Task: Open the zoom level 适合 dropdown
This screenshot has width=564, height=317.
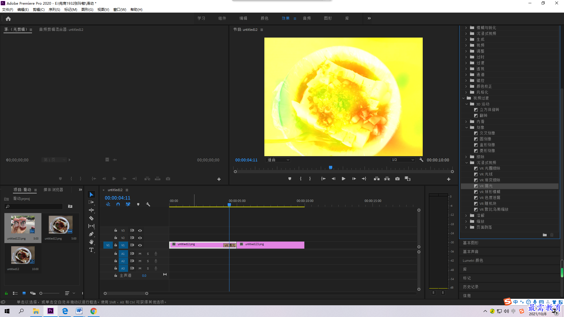Action: tap(278, 160)
